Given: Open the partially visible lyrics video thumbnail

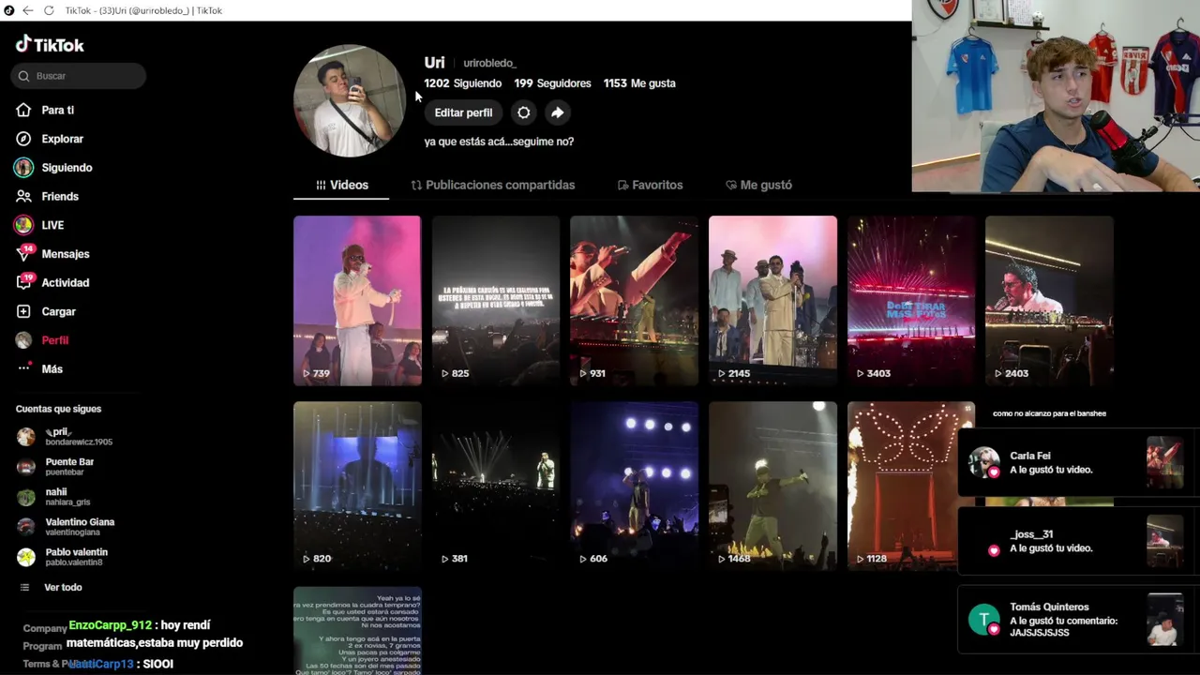Looking at the screenshot, I should [357, 631].
